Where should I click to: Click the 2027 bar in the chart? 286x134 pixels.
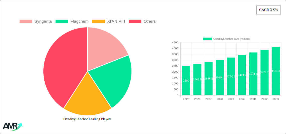point(208,79)
